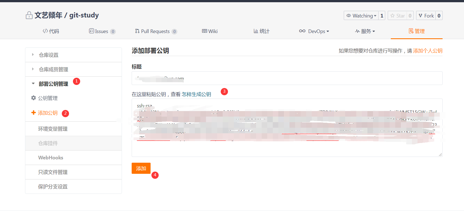Click the watcher count number

pos(382,16)
